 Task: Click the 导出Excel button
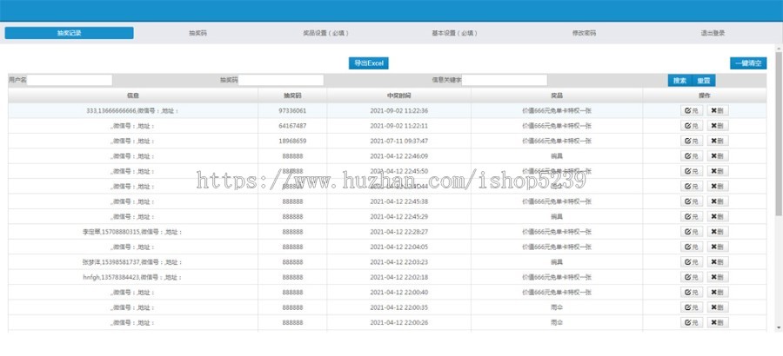[369, 63]
